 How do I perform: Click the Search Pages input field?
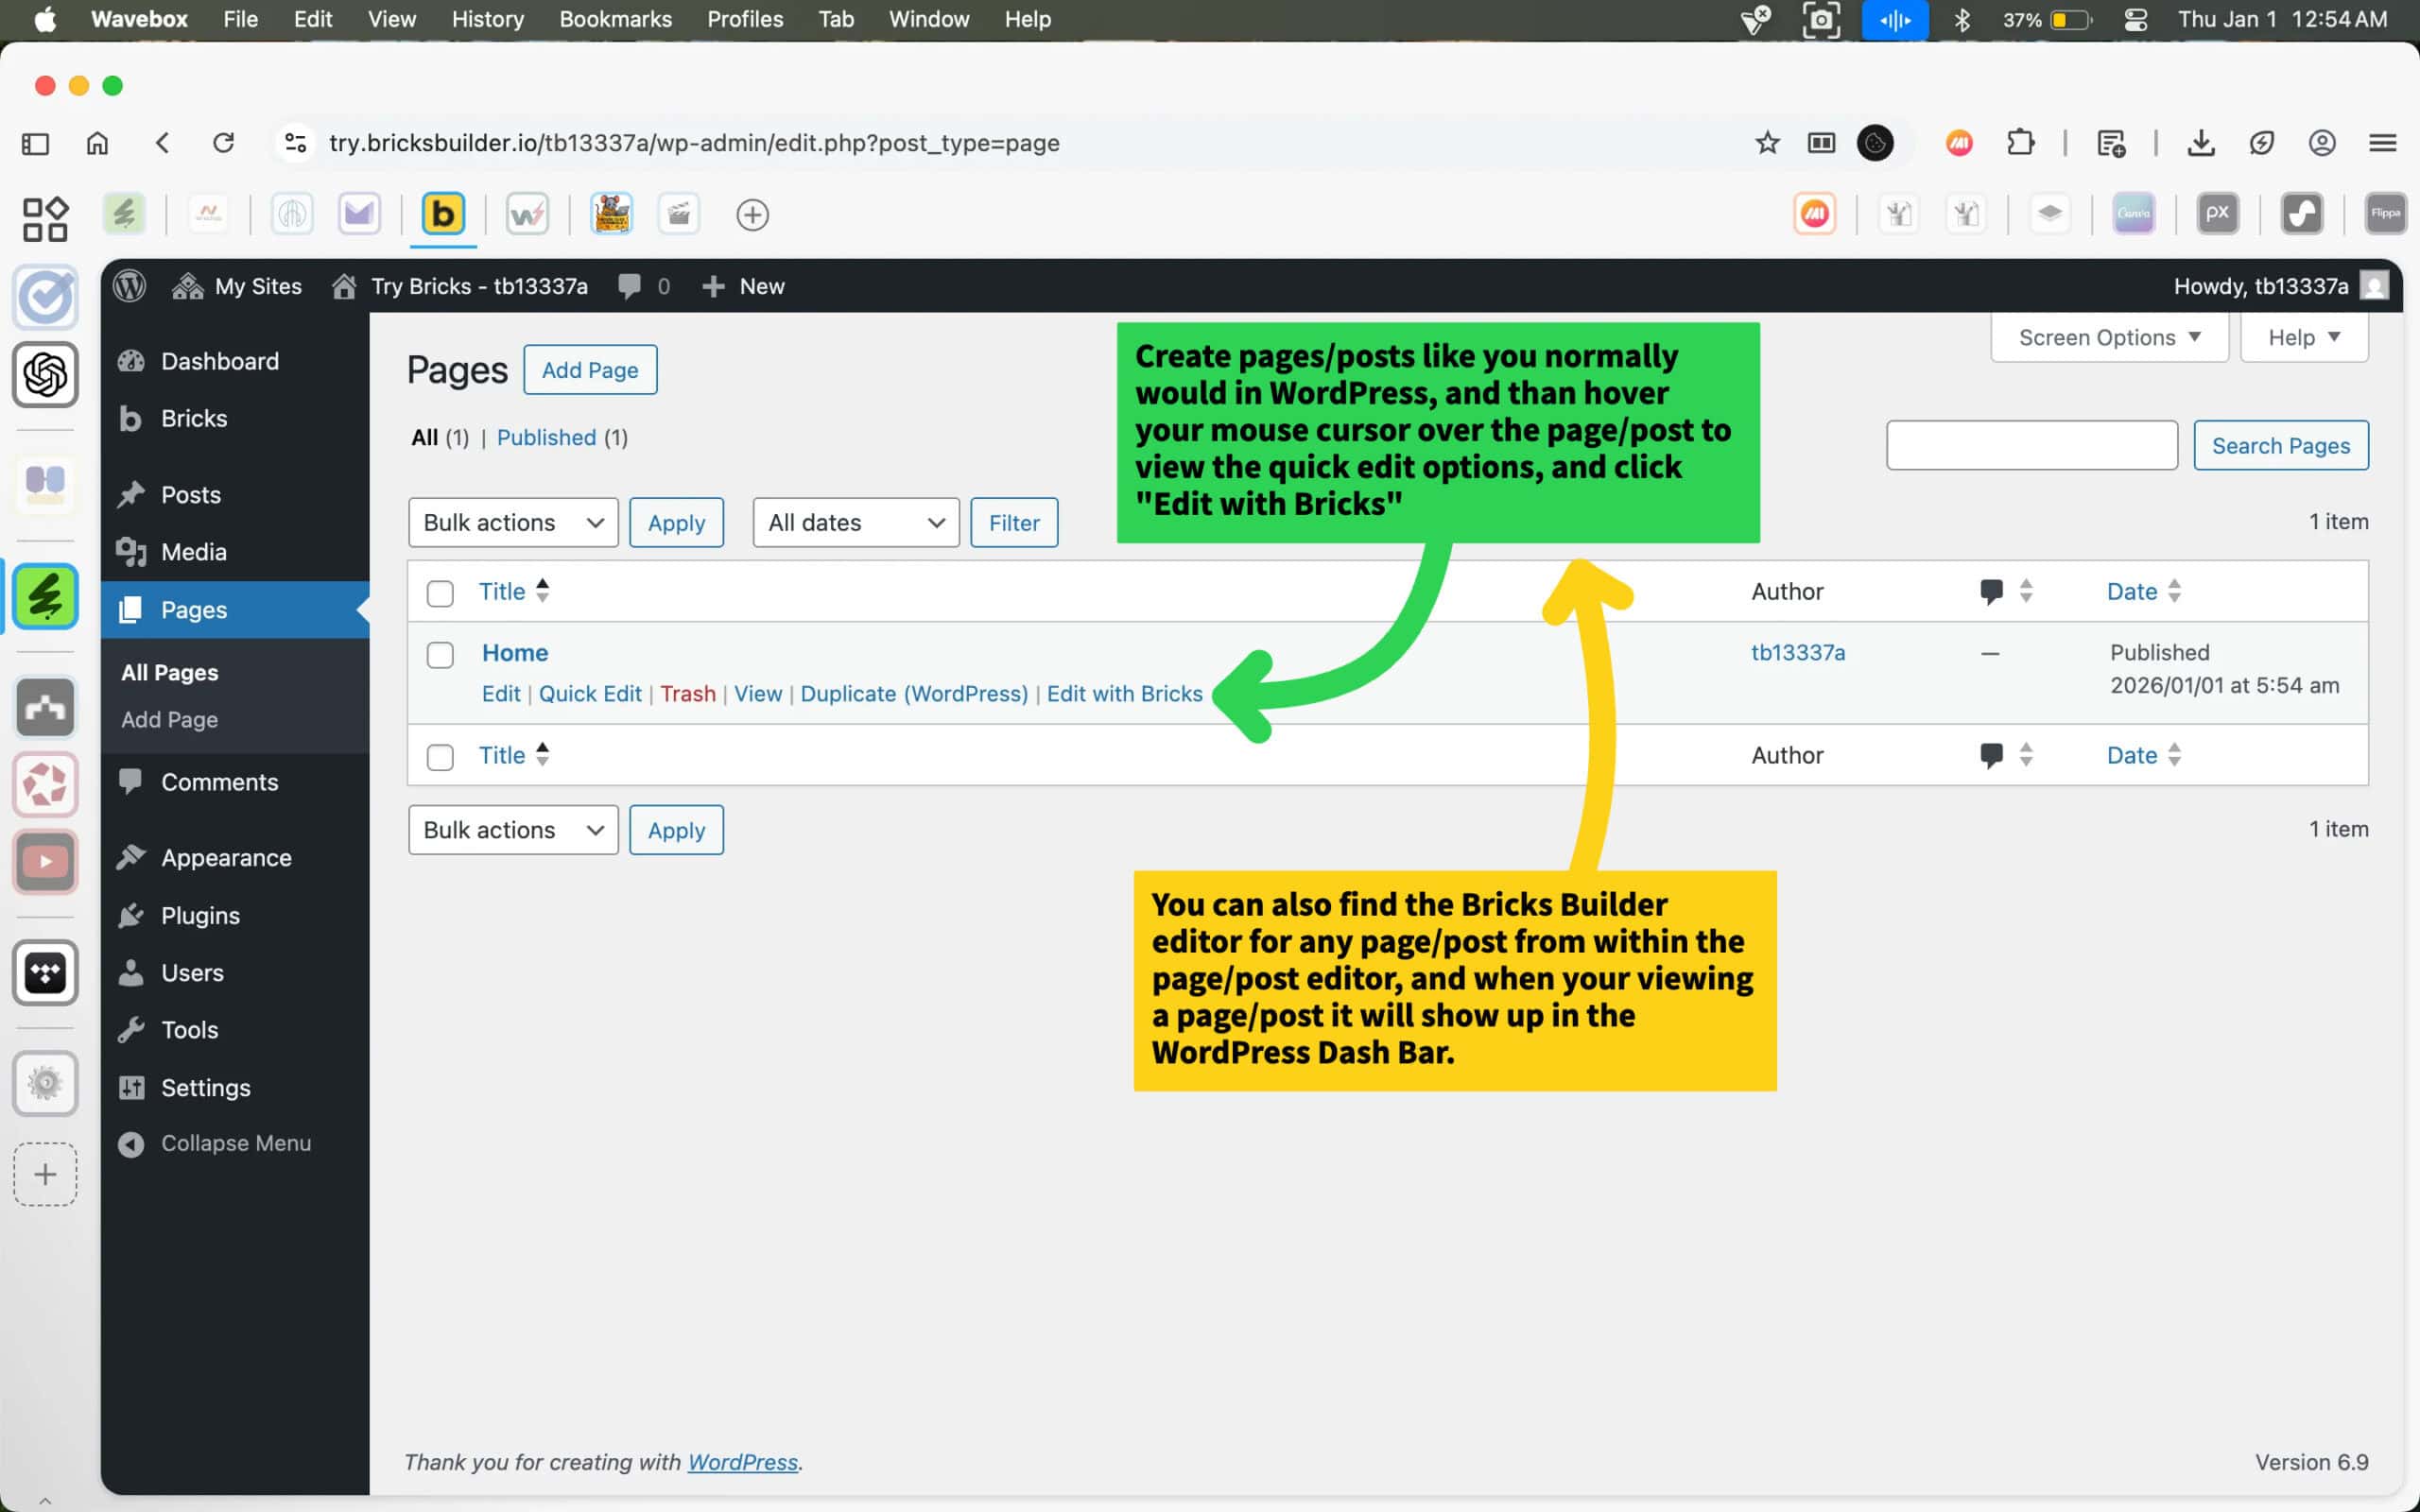click(x=2031, y=446)
